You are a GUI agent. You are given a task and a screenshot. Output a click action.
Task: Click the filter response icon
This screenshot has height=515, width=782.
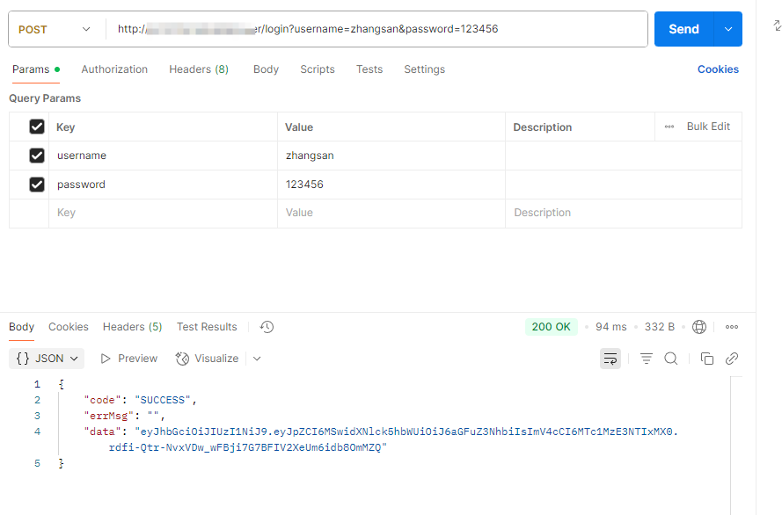[x=647, y=359]
